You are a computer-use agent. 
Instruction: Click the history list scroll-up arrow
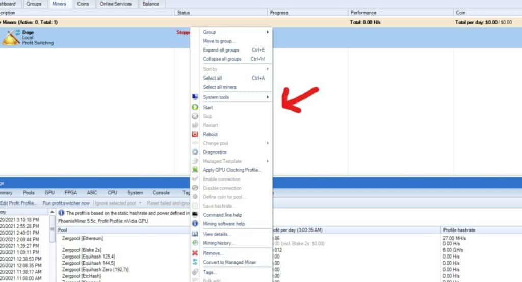pyautogui.click(x=52, y=212)
